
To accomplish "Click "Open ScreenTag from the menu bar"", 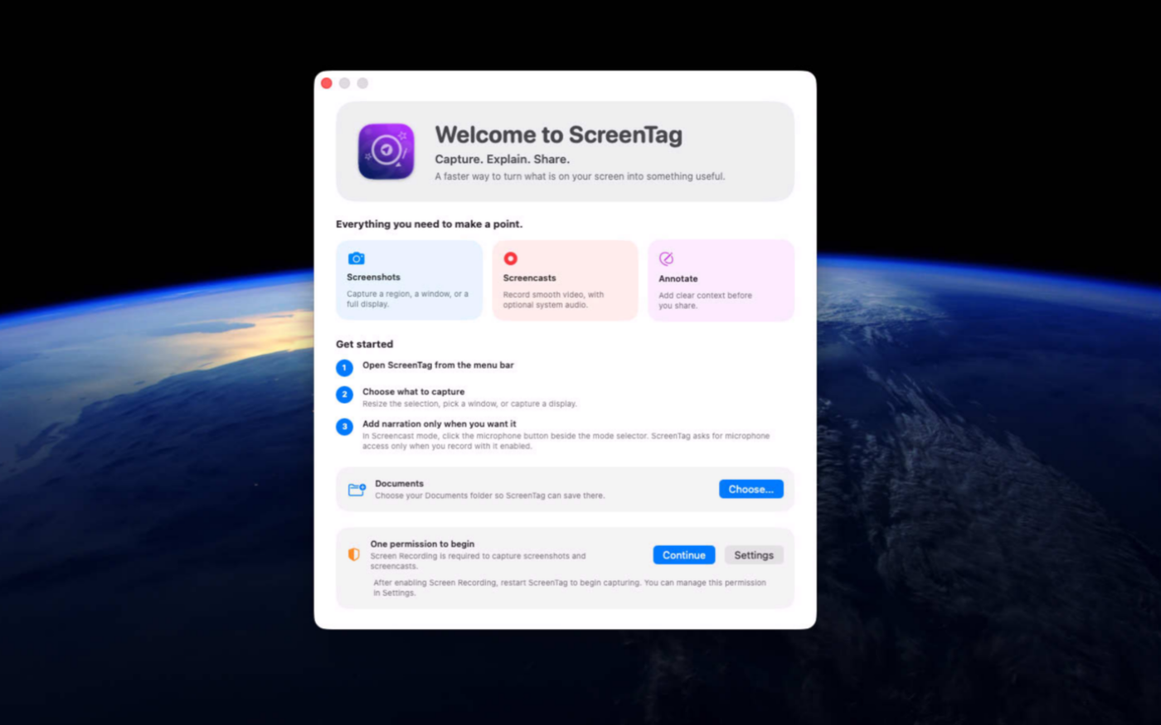I will click(x=438, y=365).
